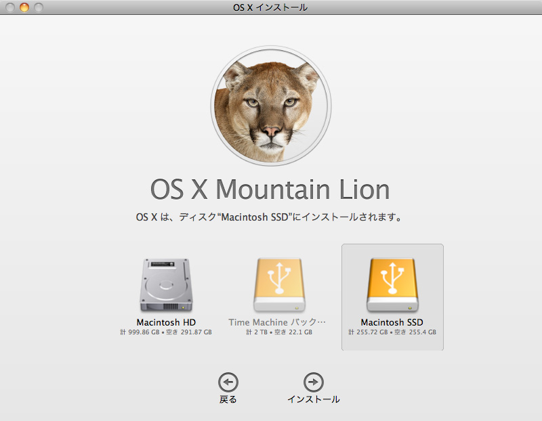Click the Macintosh HD disk name
The height and width of the screenshot is (421, 542).
pos(166,322)
